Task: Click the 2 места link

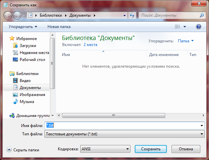Action: pos(90,45)
